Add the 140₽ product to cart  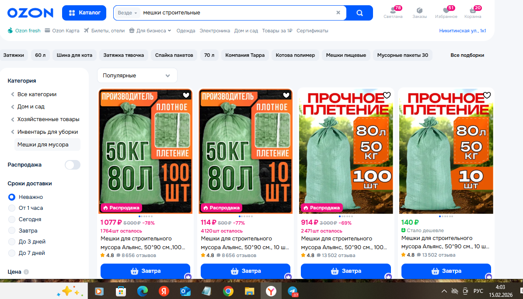point(446,271)
